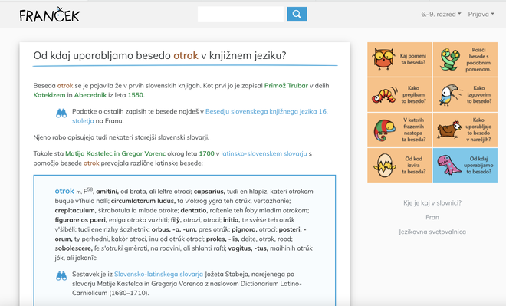Open the snake 'Poišči besede s podobnim pomenom' tile
Screen dimensions: 506x306
click(465, 59)
